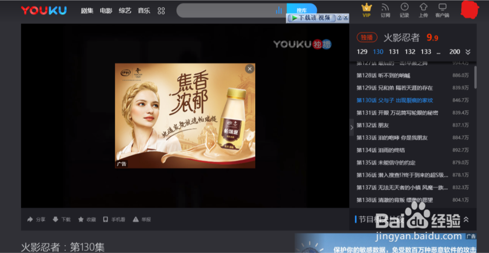Open the 电影 category
Viewport: 489px width, 253px height.
point(106,11)
